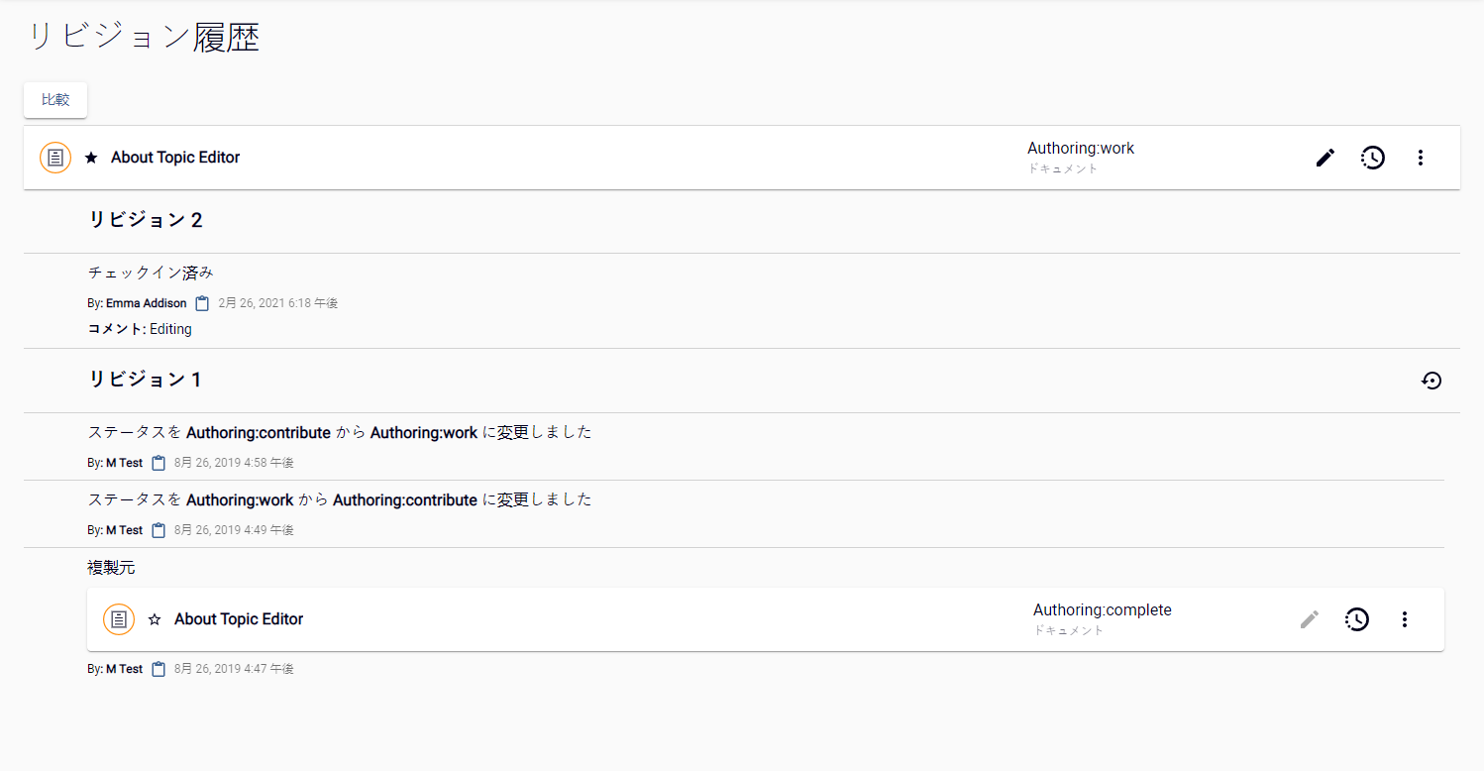This screenshot has width=1484, height=771.
Task: Click document icon of Authoring:work About Topic Editor
Action: pos(55,158)
